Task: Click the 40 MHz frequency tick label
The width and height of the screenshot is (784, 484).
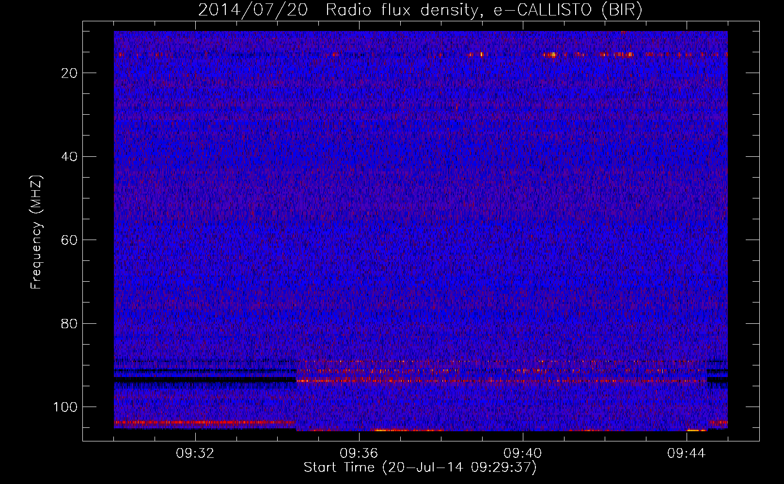Action: tap(70, 157)
